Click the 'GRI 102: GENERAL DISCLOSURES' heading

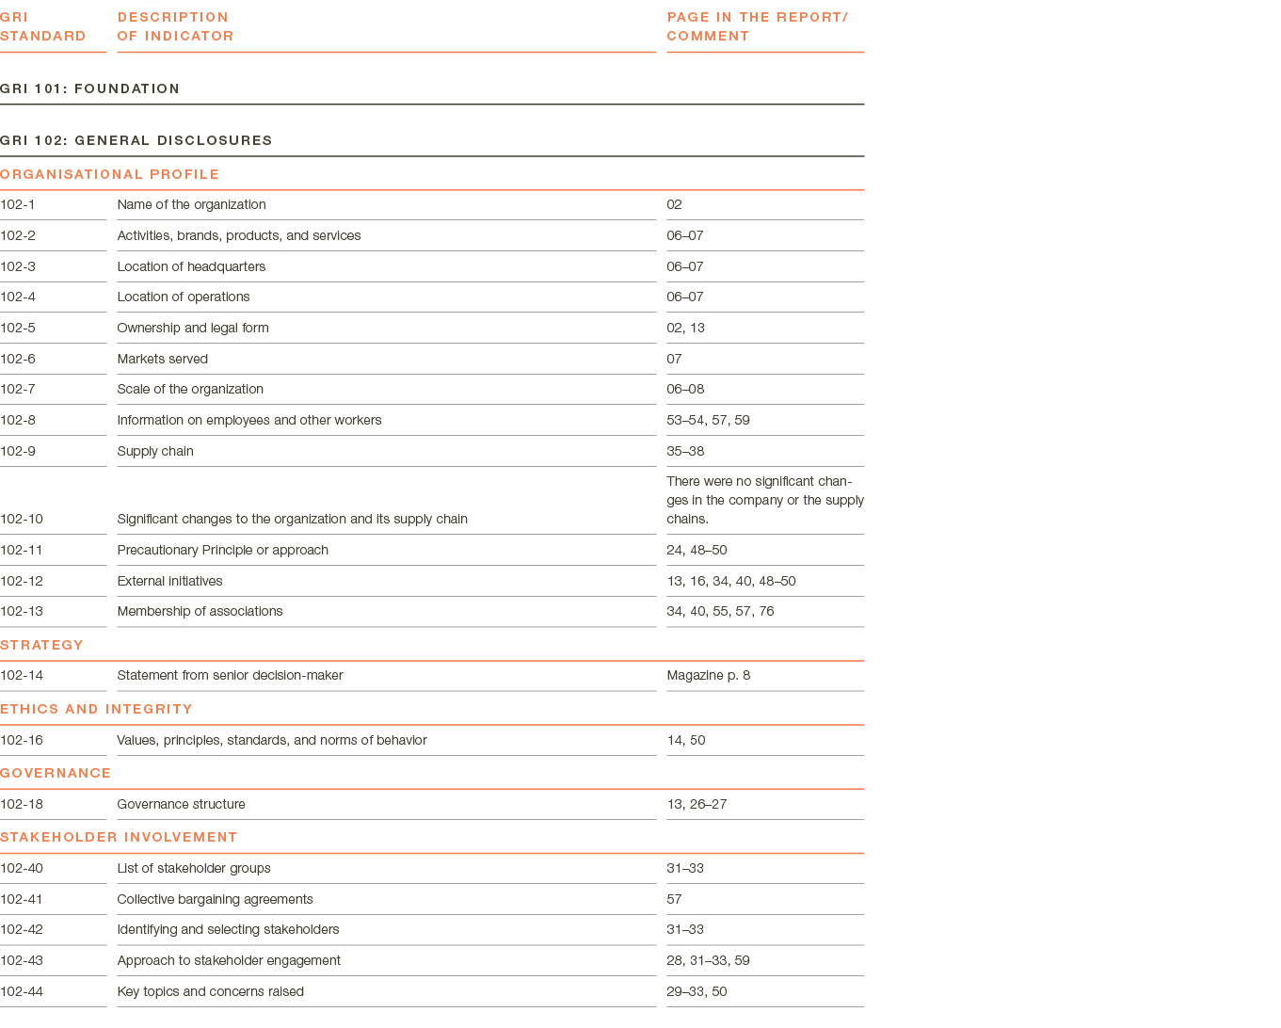[x=136, y=140]
